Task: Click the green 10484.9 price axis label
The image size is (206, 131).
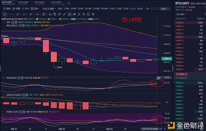Action: [167, 59]
